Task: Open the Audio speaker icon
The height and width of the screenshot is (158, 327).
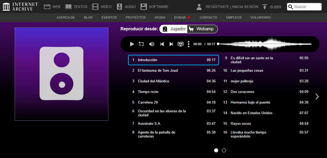Action: click(x=119, y=7)
